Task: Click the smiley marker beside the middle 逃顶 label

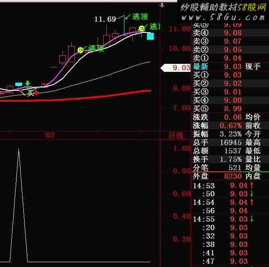Action: coord(80,50)
